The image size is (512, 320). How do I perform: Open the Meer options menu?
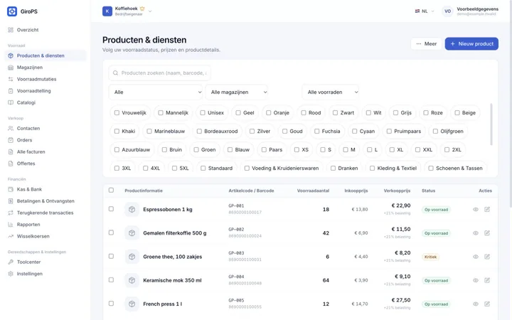click(426, 44)
